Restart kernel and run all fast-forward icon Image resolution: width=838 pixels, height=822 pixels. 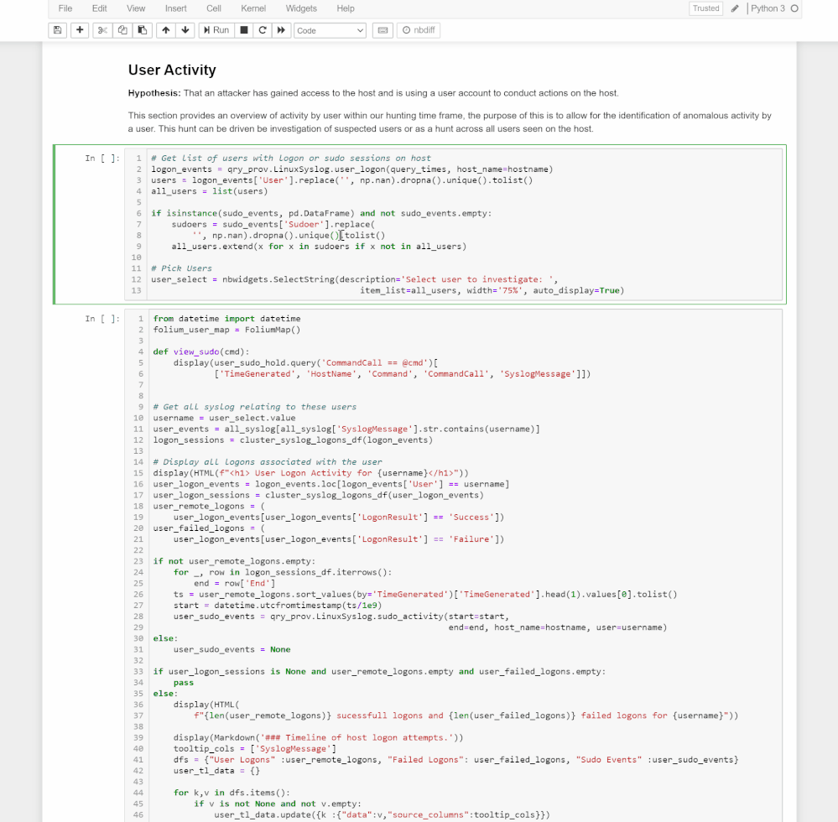[x=281, y=30]
